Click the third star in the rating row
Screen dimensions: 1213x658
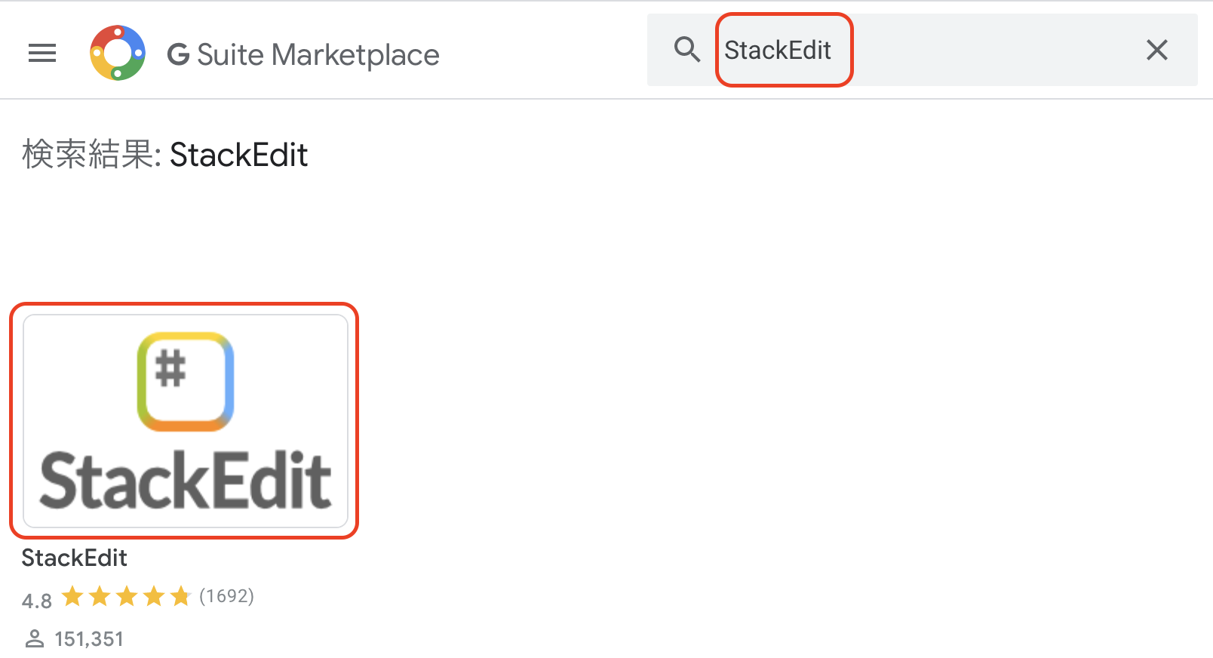click(127, 595)
